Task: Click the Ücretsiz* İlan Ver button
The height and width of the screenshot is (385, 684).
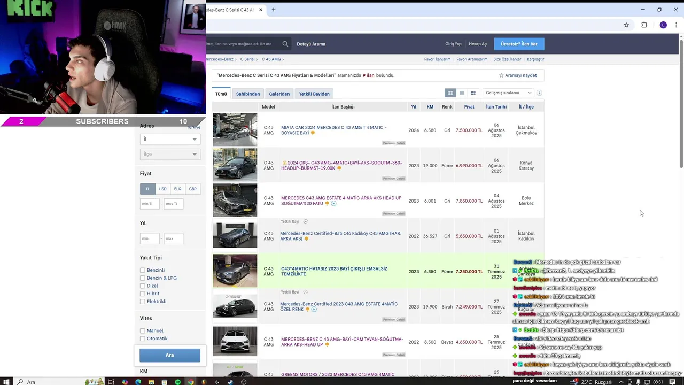Action: [519, 44]
